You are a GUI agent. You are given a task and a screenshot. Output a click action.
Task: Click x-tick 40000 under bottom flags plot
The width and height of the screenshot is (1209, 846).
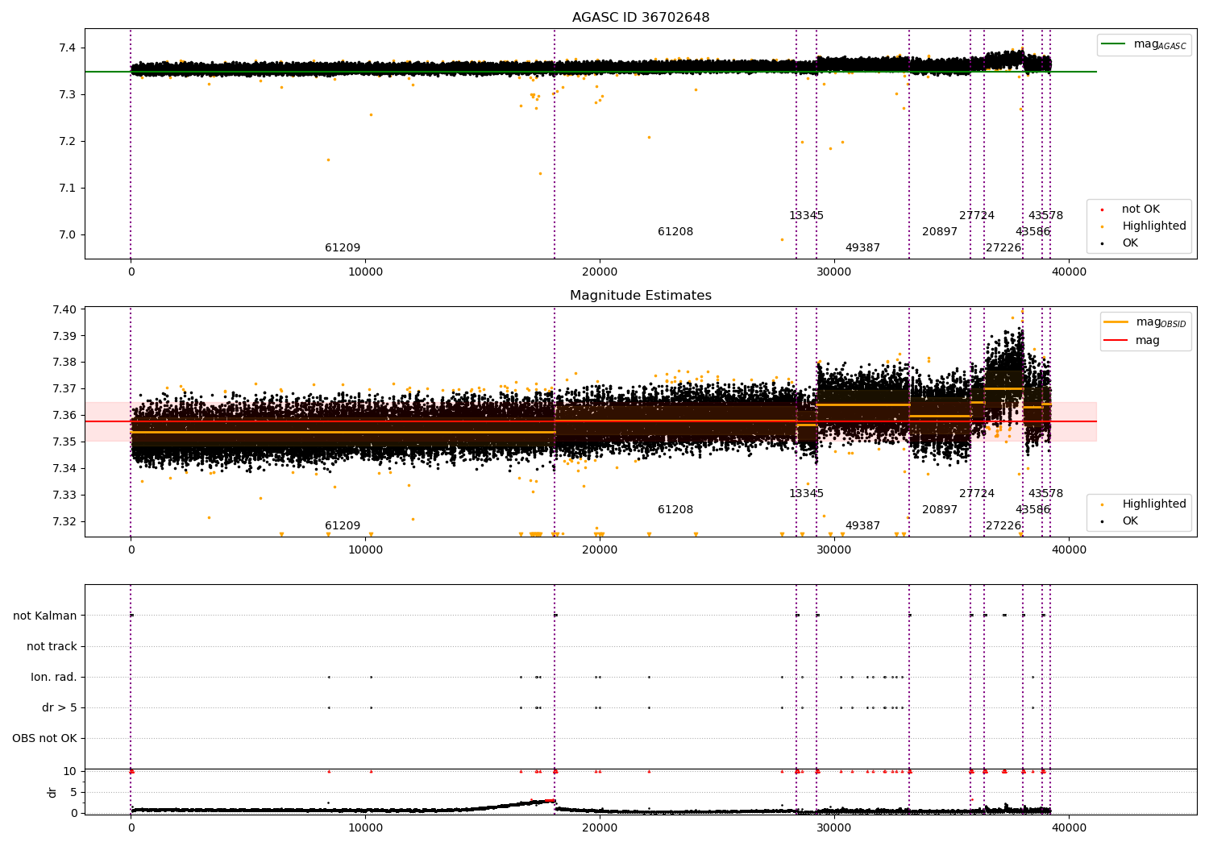pos(1069,827)
